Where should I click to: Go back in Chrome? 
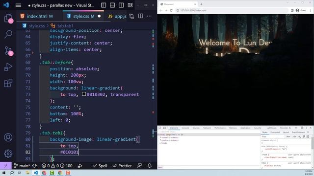tap(161, 10)
